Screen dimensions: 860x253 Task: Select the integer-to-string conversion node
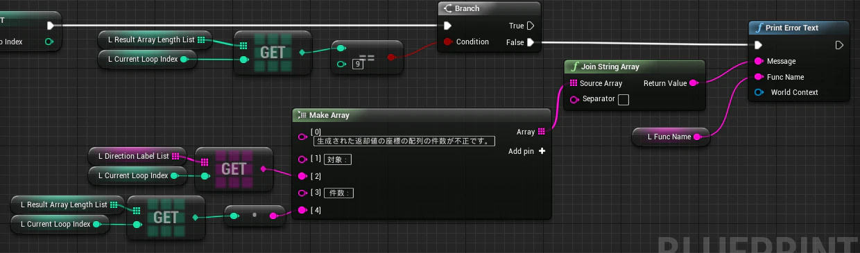tap(255, 215)
